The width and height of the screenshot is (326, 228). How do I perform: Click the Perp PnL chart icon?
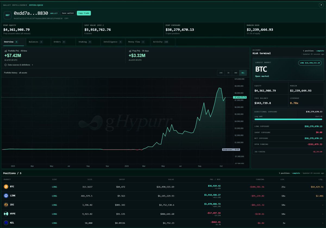tap(130, 51)
